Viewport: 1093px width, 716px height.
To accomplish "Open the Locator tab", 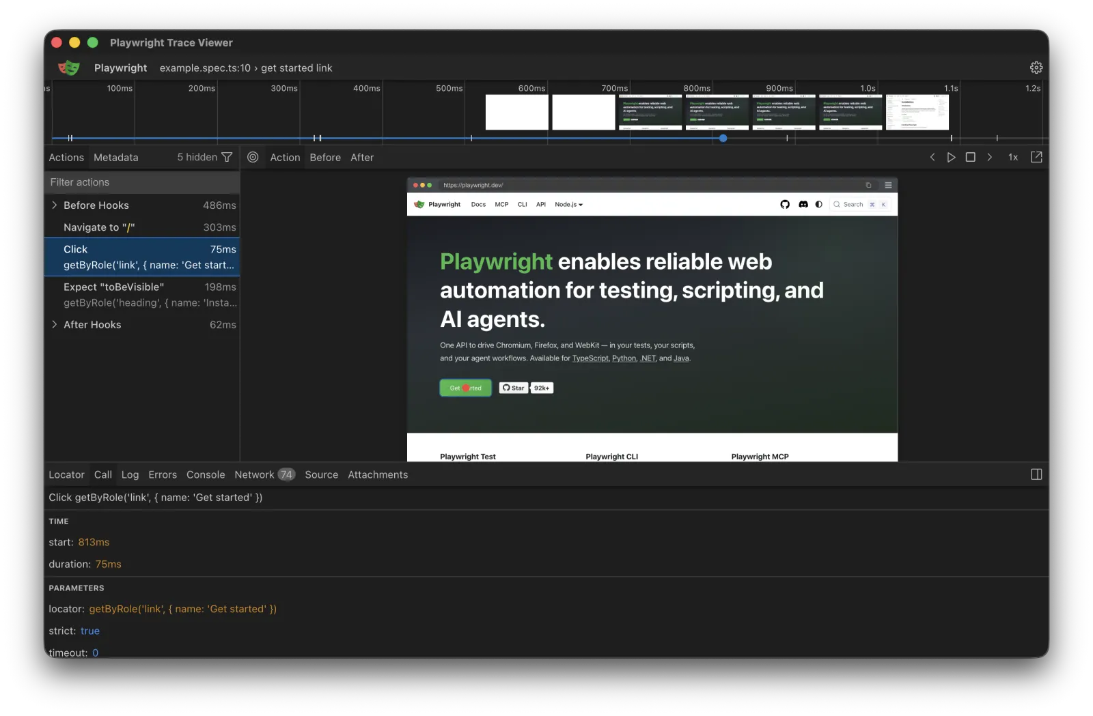I will tap(66, 474).
